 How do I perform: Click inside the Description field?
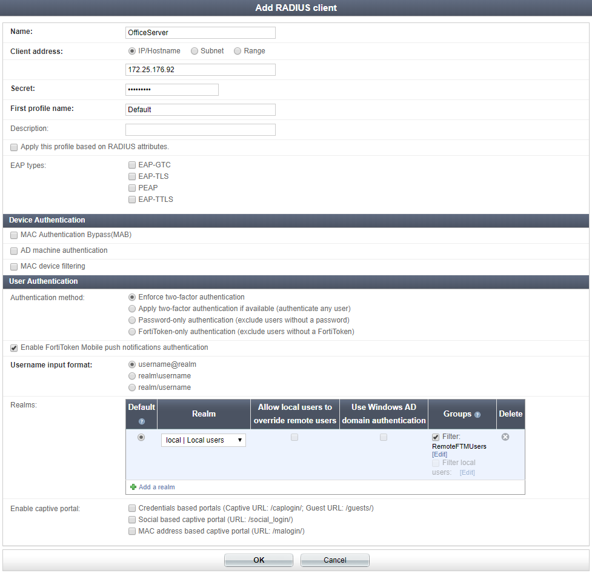coord(200,129)
